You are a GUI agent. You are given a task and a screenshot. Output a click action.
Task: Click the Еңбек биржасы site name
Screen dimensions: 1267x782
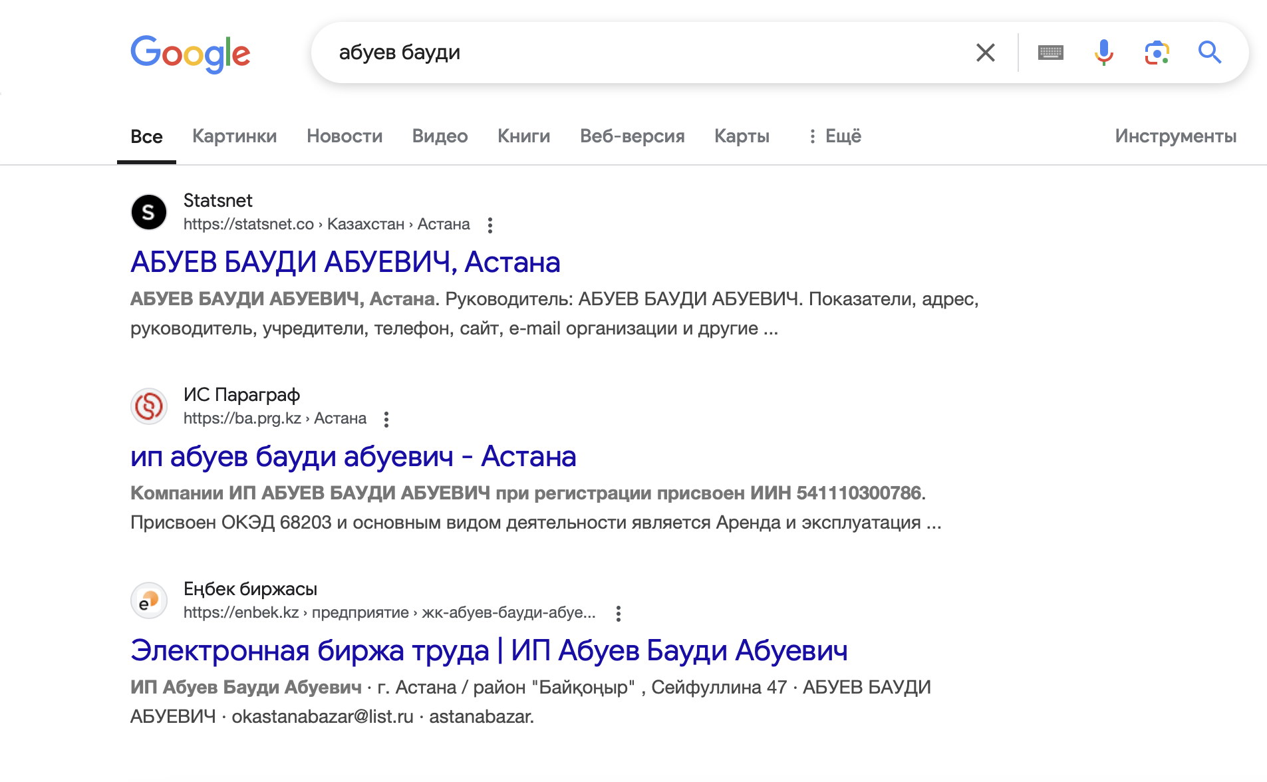[250, 589]
